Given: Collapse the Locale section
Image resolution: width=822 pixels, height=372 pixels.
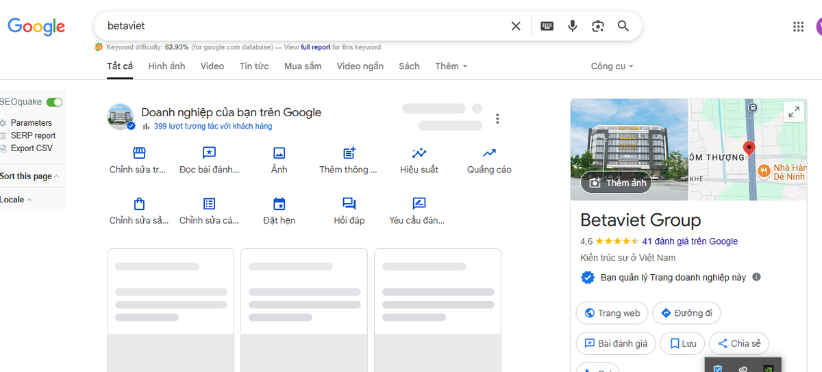Looking at the screenshot, I should [x=16, y=200].
